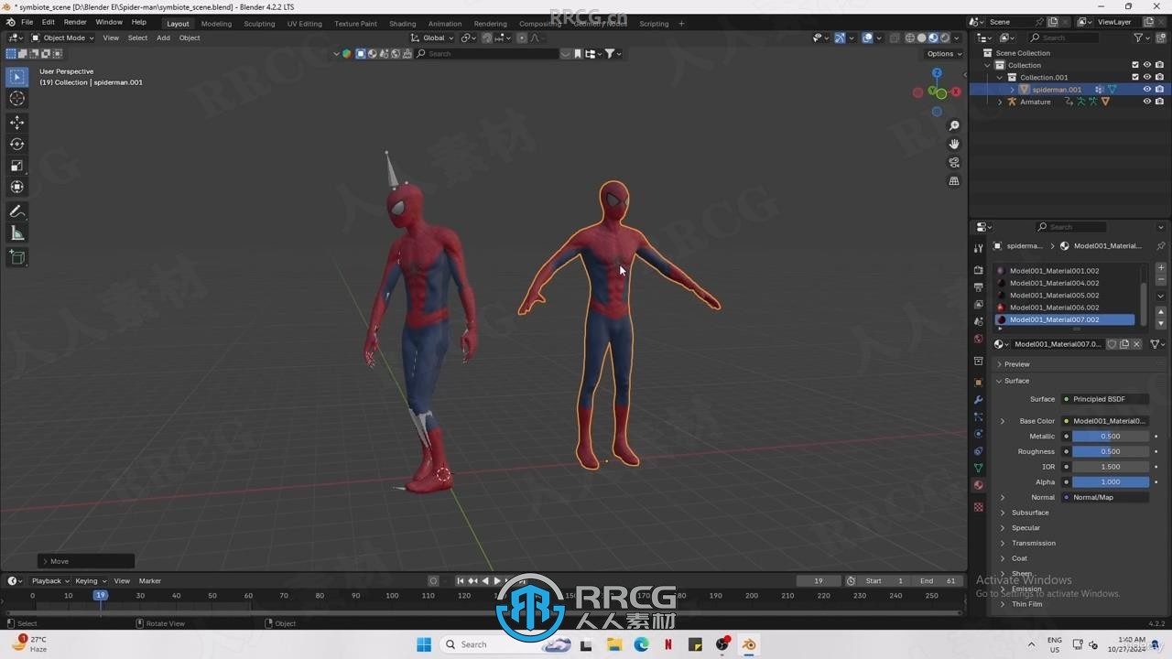Select the Annotate tool
1172x659 pixels.
pos(17,211)
